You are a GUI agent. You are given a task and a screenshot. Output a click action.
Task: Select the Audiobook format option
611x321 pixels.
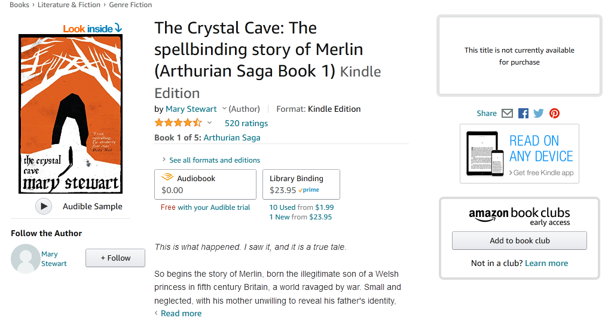pyautogui.click(x=205, y=184)
